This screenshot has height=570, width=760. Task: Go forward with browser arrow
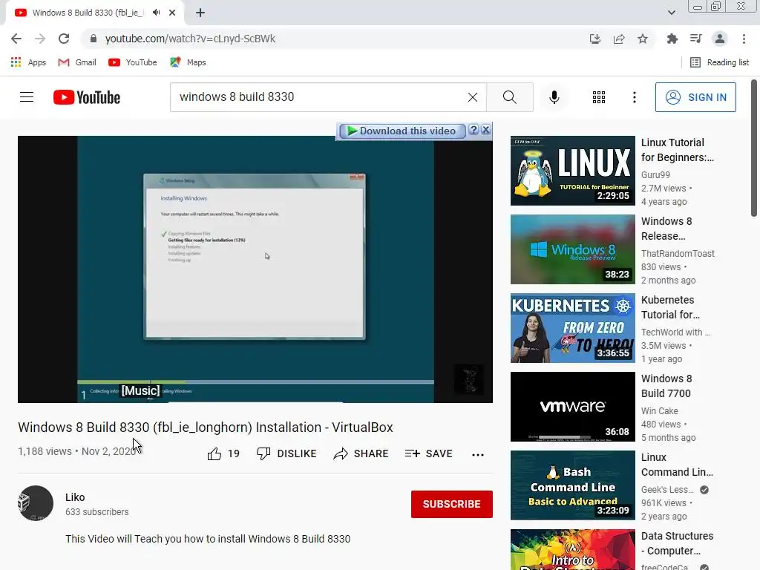(40, 39)
